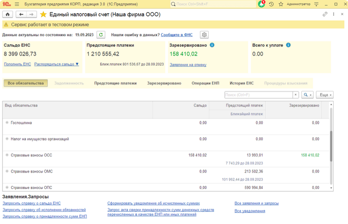Add page to favorites with star icon

43,14
